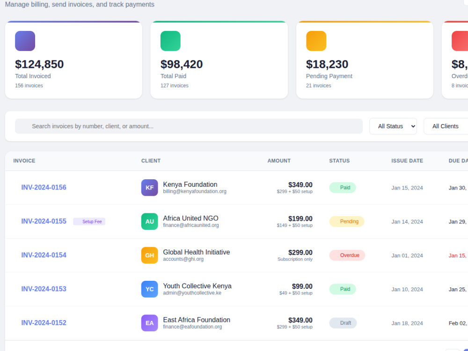Select the Global Health Initiative client name
The image size is (468, 351).
(x=197, y=252)
